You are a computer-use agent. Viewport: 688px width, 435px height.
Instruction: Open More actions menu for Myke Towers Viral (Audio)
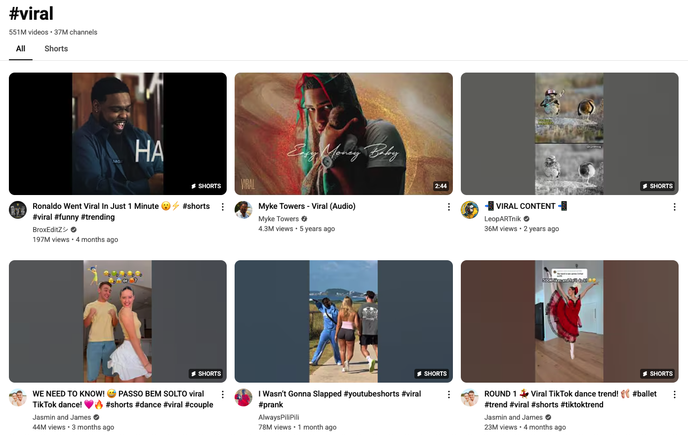(449, 207)
